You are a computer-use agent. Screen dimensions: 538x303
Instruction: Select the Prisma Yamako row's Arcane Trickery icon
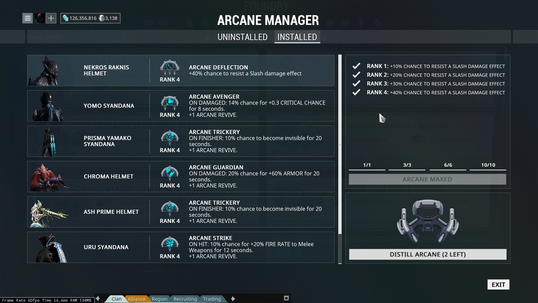click(170, 138)
